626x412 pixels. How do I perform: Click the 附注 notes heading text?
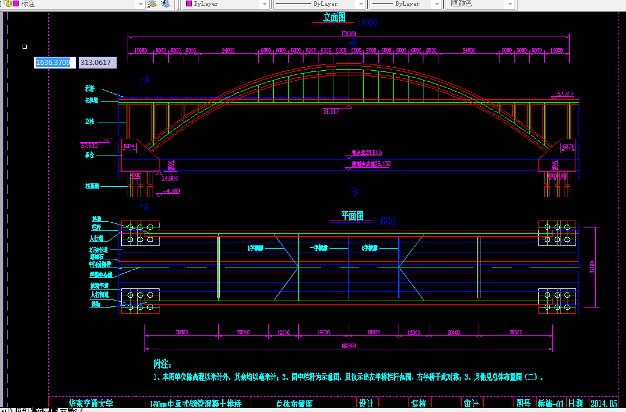click(x=162, y=364)
